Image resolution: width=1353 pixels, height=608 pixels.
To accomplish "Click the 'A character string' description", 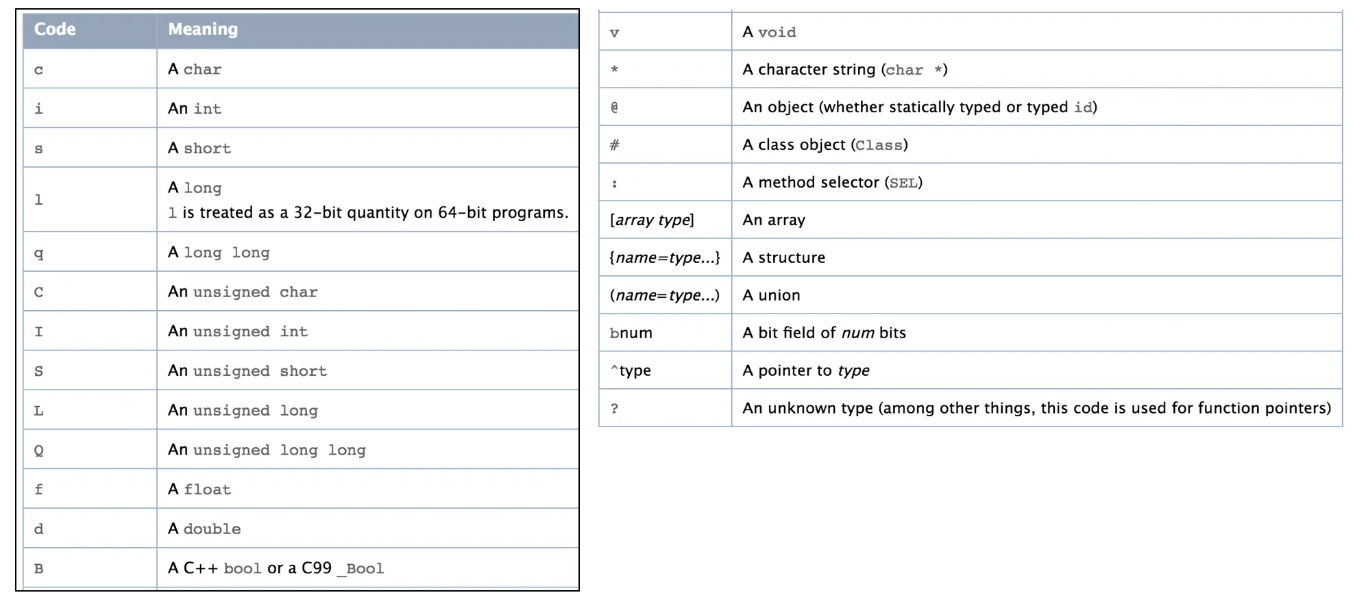I will coord(844,70).
